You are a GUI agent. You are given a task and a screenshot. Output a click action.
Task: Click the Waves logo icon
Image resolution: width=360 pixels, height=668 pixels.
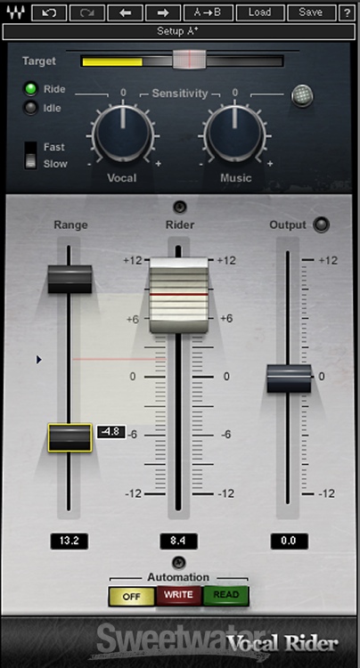click(x=15, y=12)
